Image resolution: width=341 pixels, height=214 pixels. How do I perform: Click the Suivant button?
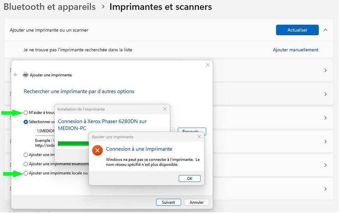coord(168,202)
